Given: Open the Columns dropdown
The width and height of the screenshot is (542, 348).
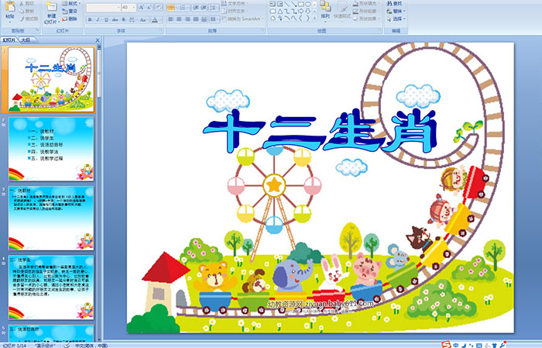Looking at the screenshot, I should (214, 19).
